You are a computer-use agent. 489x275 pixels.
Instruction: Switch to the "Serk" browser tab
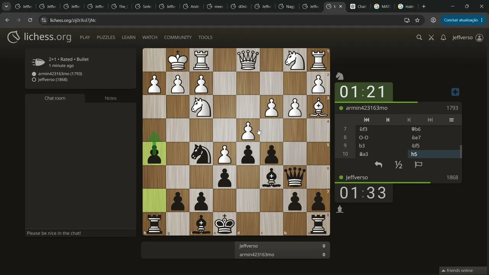coord(143,6)
